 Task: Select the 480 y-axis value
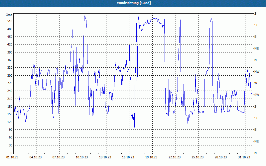point(10,29)
